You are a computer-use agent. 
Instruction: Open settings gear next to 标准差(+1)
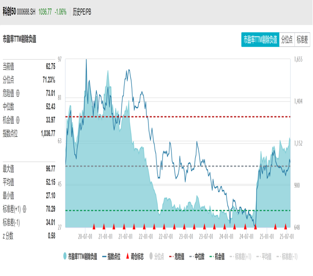[24, 209]
